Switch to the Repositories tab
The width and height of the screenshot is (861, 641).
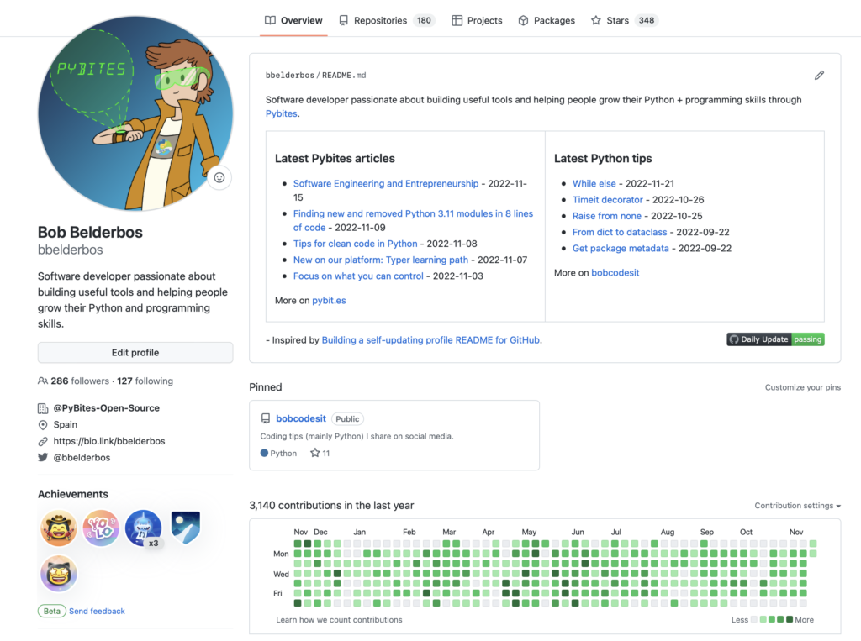[x=386, y=20]
